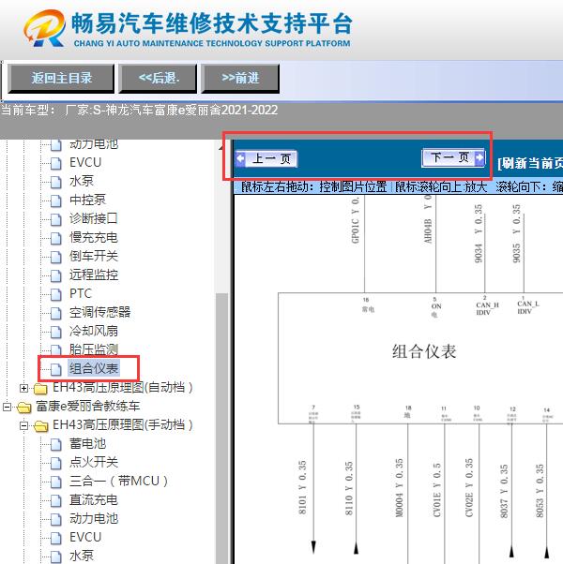Collapse the EH43高压原理图(手动档) folder

coord(23,425)
